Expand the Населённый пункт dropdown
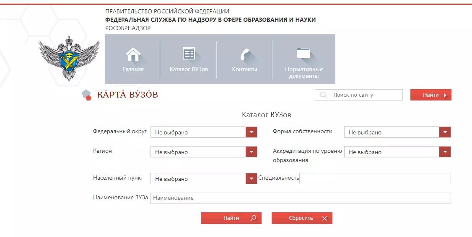Viewport: 472px width, 237px height. tap(251, 179)
